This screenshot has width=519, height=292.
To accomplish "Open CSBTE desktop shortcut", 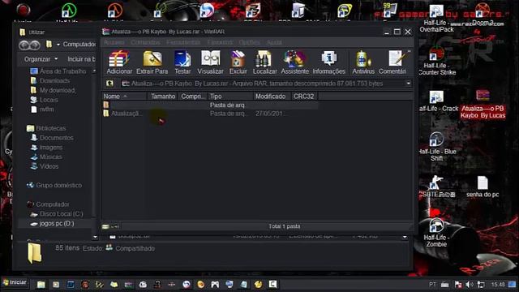I will (436, 187).
